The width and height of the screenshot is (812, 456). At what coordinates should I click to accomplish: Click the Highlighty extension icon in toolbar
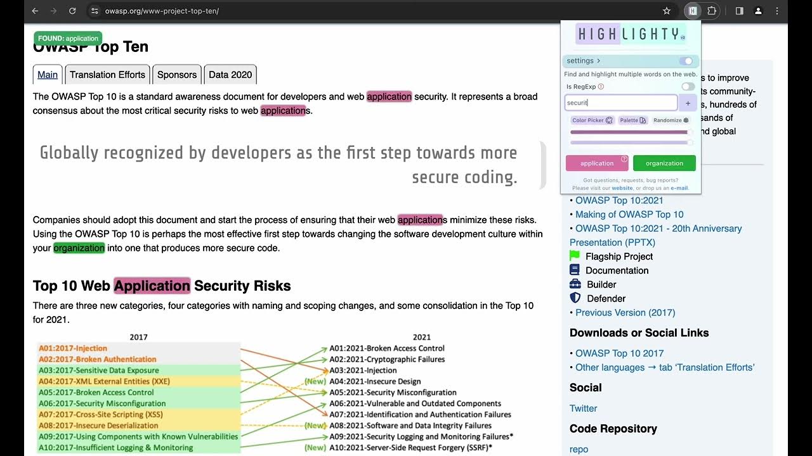[693, 11]
